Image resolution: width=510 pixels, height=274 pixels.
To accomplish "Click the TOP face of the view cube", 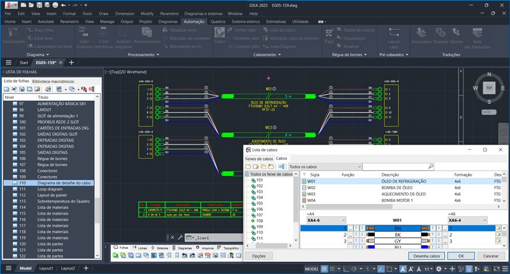I will pos(488,89).
